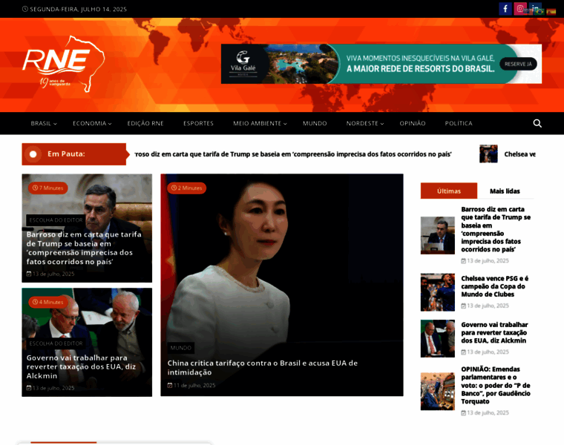564x445 pixels.
Task: Open sidebar link Chelsea vence PSG
Action: [x=494, y=286]
